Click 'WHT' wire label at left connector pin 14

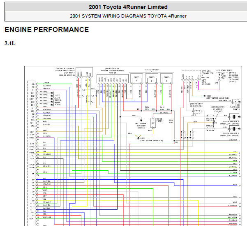(x=45, y=122)
